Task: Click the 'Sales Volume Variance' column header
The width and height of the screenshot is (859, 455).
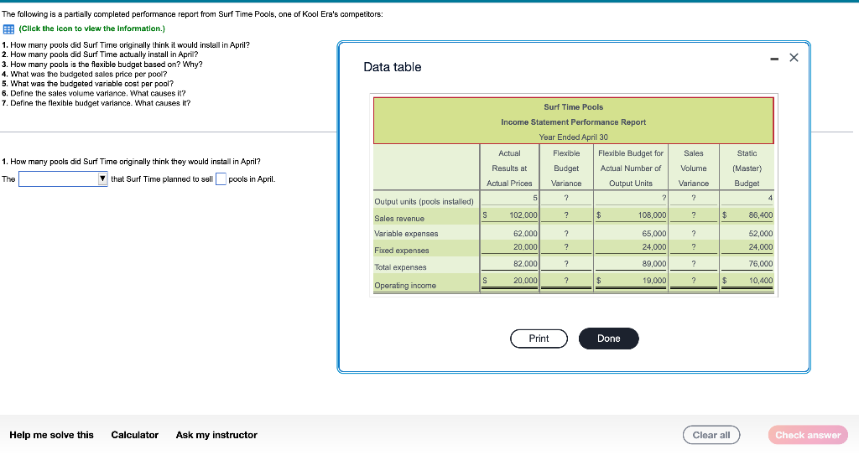Action: tap(694, 168)
